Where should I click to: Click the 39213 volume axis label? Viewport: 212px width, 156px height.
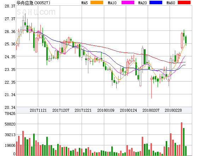click(x=10, y=135)
